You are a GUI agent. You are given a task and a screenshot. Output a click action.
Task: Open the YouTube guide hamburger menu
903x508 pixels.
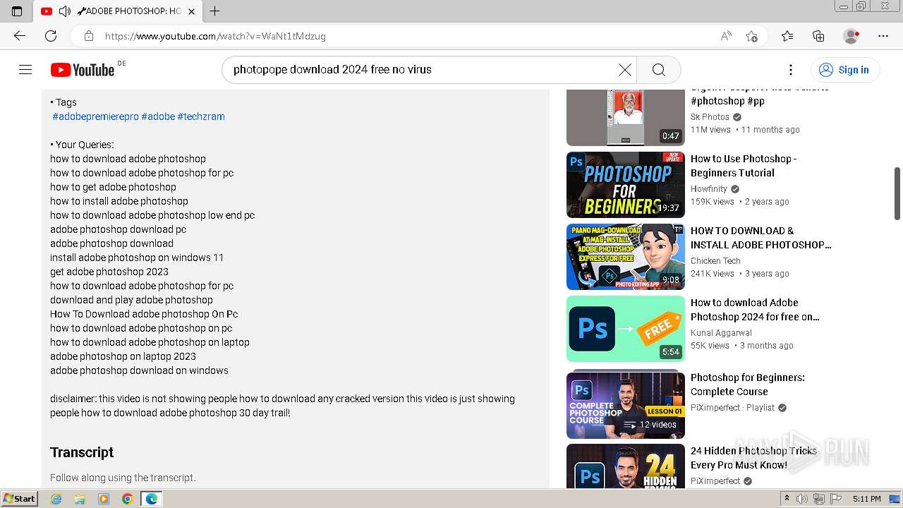(x=25, y=69)
